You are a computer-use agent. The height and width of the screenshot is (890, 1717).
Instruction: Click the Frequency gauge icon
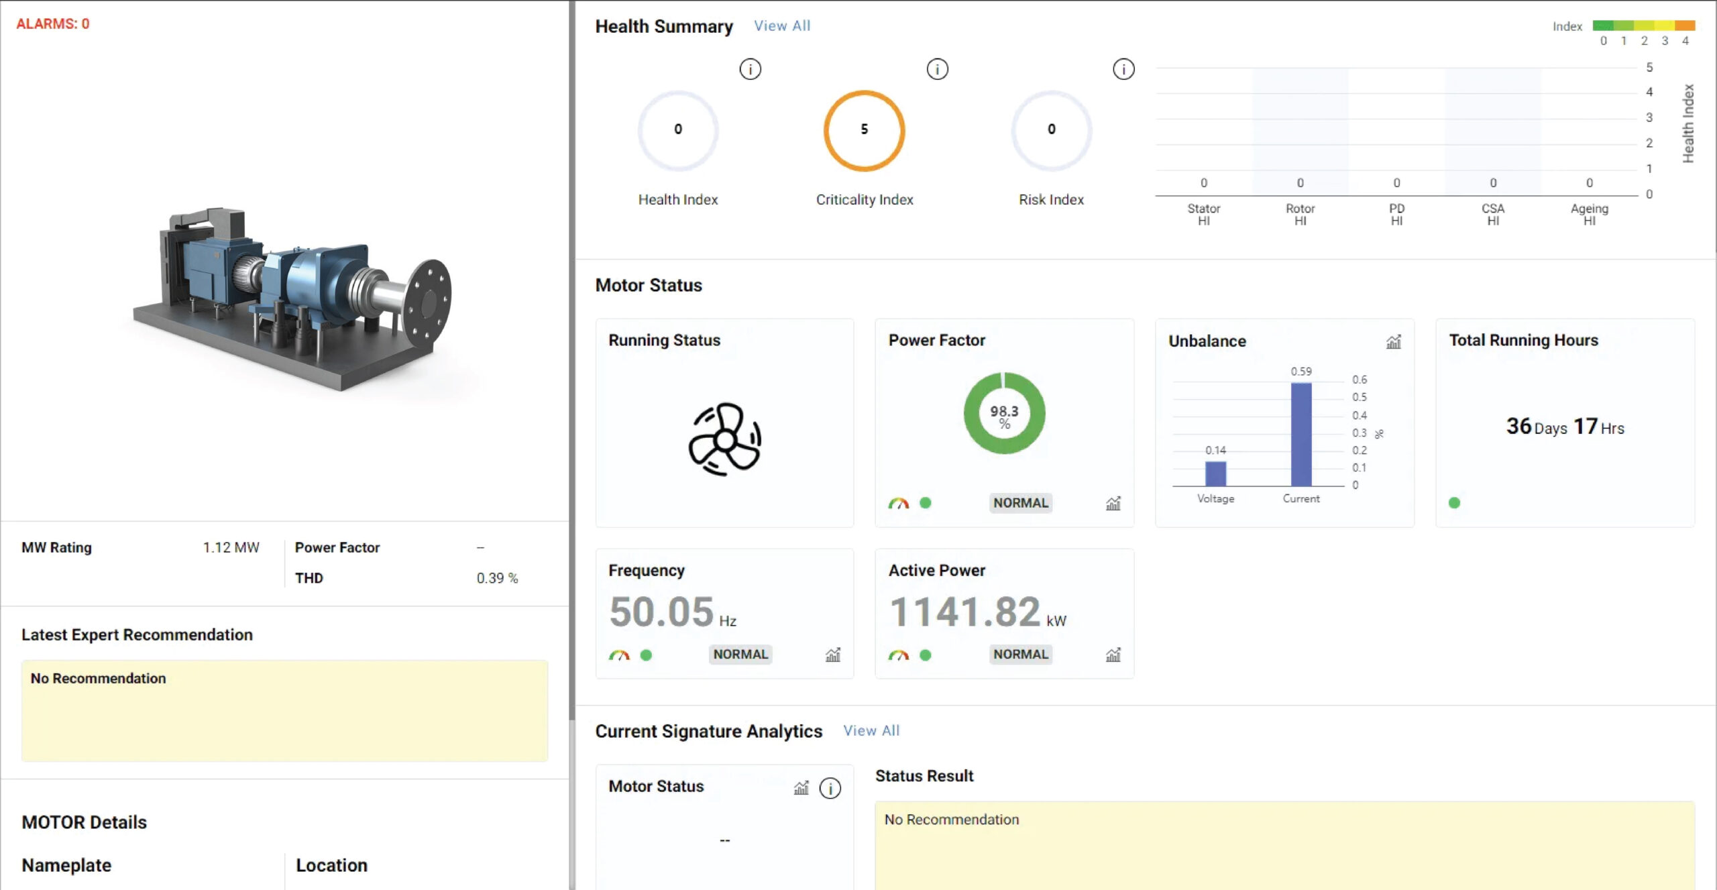click(618, 655)
